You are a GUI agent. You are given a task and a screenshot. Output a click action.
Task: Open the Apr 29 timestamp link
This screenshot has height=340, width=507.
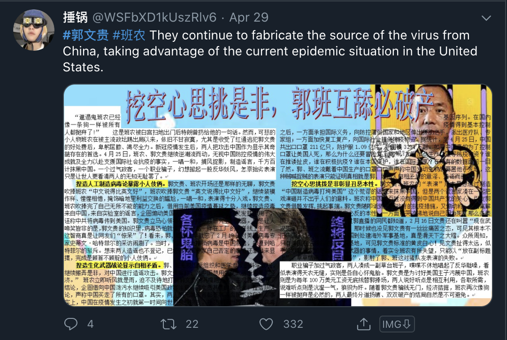pyautogui.click(x=249, y=17)
